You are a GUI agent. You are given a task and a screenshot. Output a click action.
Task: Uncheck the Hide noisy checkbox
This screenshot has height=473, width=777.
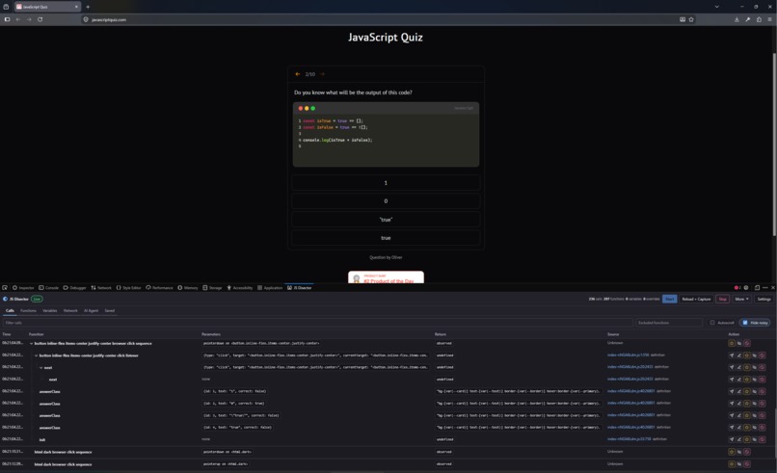pos(745,323)
